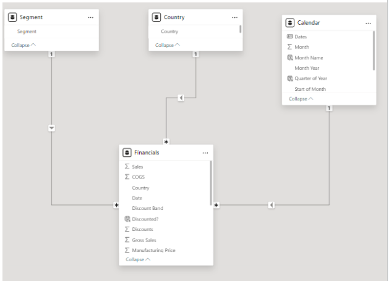Collapse the Segment table card
Image resolution: width=389 pixels, height=281 pixels.
coord(24,45)
